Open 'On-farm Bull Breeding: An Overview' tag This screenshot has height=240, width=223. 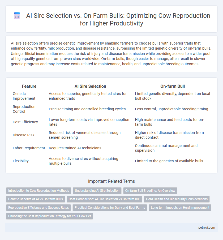click(x=150, y=191)
